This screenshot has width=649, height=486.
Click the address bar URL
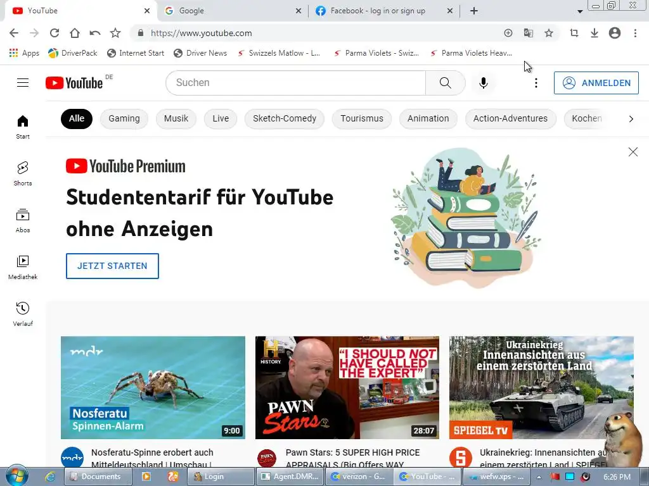tap(201, 33)
